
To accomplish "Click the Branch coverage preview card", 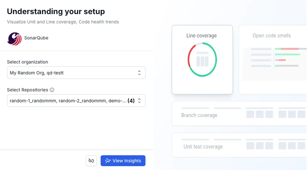I will click(x=239, y=114).
